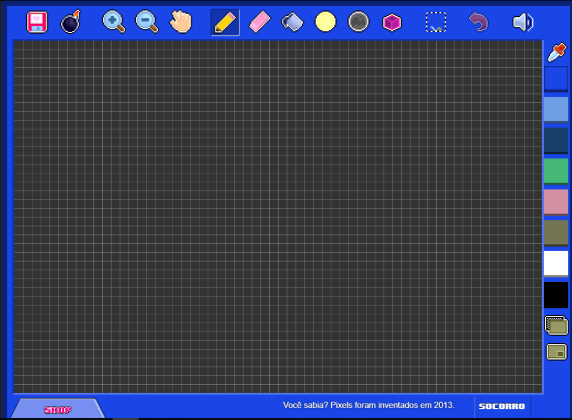The image size is (572, 420).
Task: Select the Eraser tool
Action: point(259,22)
